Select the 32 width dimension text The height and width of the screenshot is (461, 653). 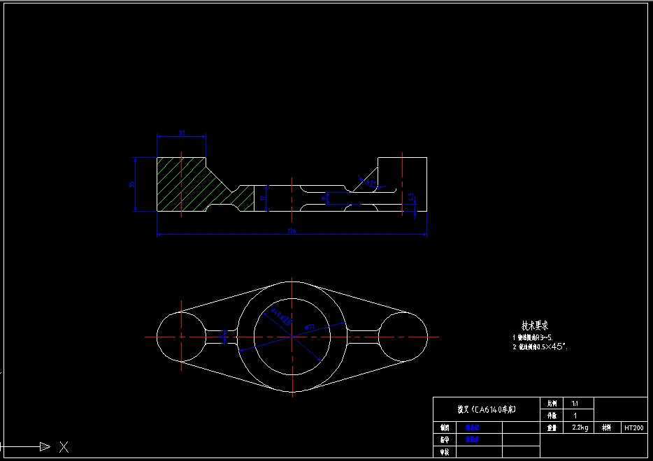pyautogui.click(x=182, y=133)
